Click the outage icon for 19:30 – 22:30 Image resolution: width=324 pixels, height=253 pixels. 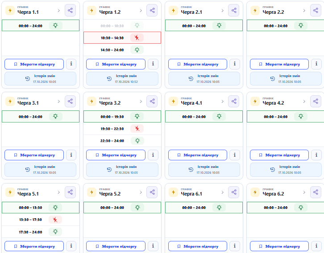pos(137,129)
